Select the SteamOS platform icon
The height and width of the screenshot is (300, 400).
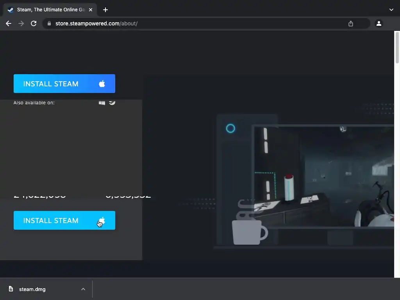(112, 103)
